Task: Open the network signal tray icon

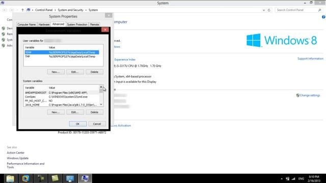Action: (x=293, y=178)
